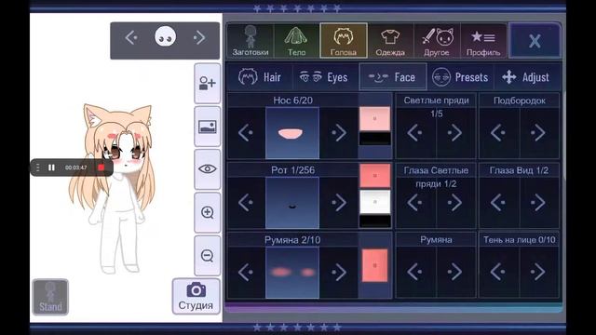Image resolution: width=596 pixels, height=335 pixels.
Task: Stop the screen recording
Action: (x=101, y=167)
